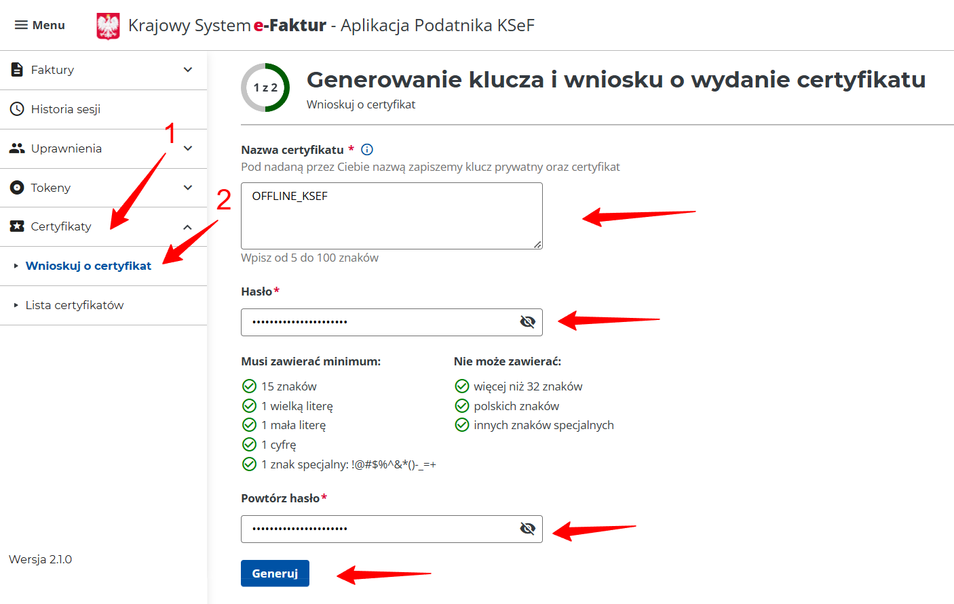The width and height of the screenshot is (954, 604).
Task: Expand the Tokeny menu chevron
Action: tap(188, 188)
